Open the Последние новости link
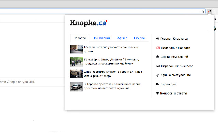The height and width of the screenshot is (136, 218). click(176, 48)
